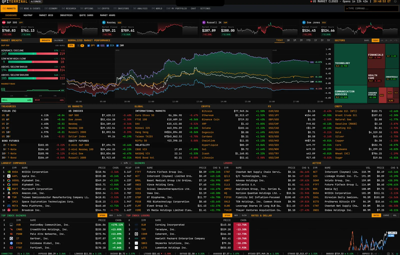Click Amazon logo in Largest Companies

9,193
